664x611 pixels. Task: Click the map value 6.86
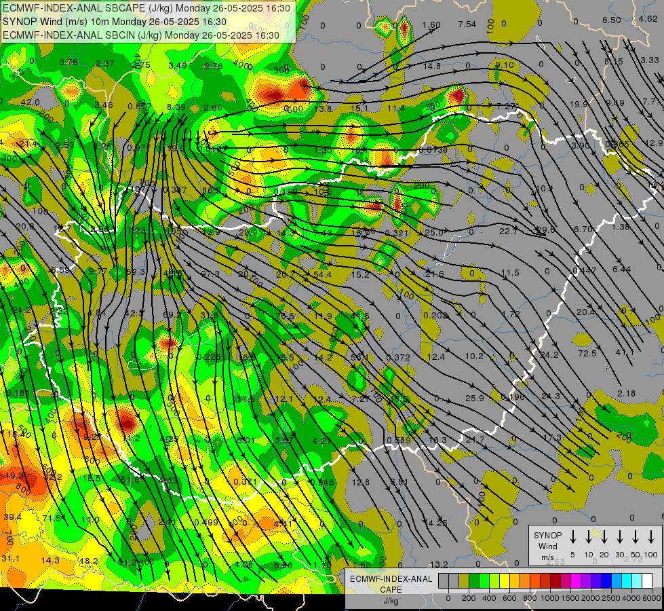coord(284,565)
